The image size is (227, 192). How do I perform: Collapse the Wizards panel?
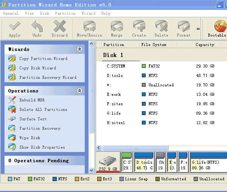pos(79,49)
